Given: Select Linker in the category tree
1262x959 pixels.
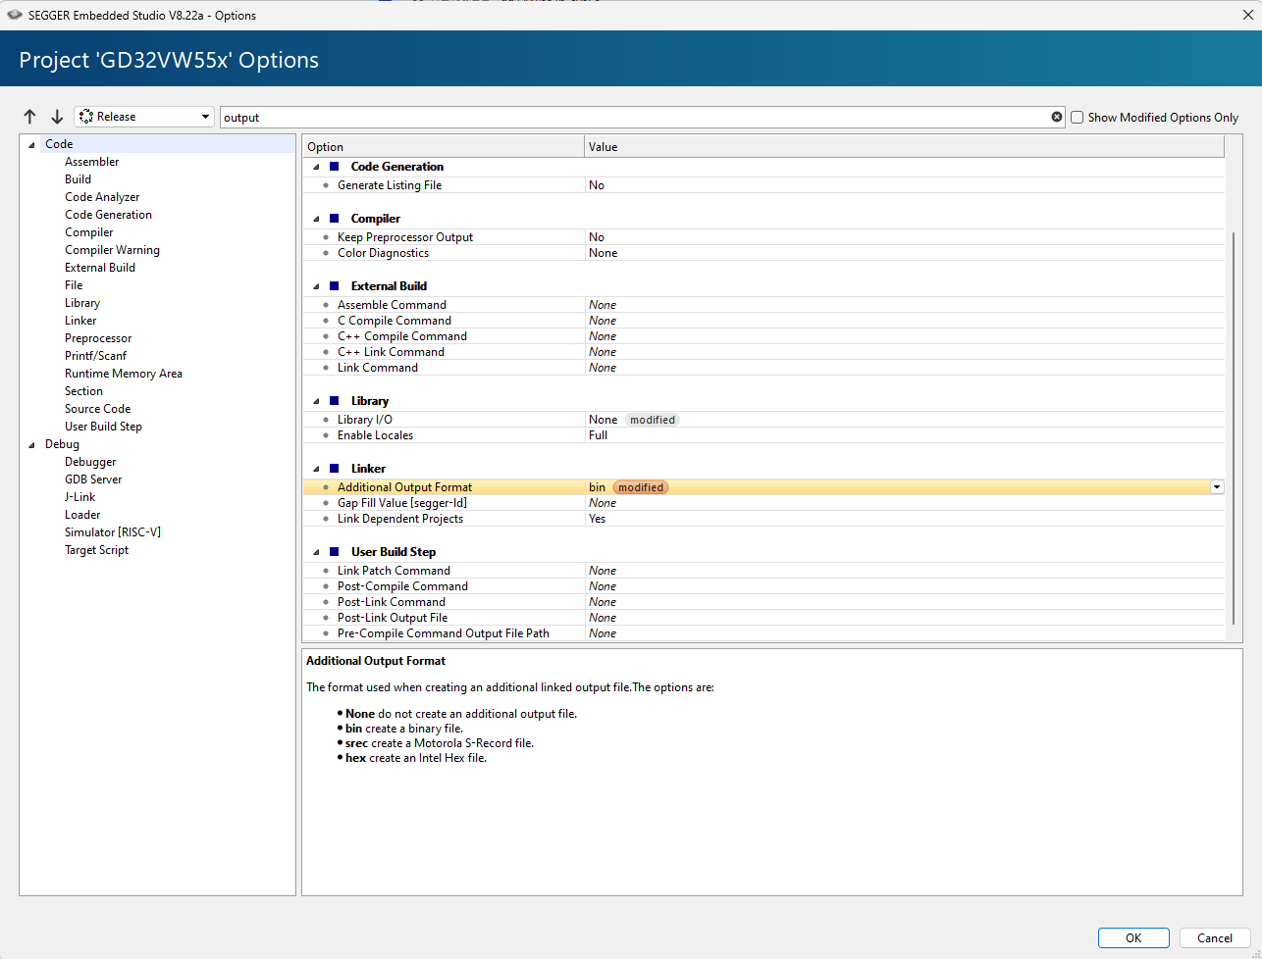Looking at the screenshot, I should tap(80, 321).
